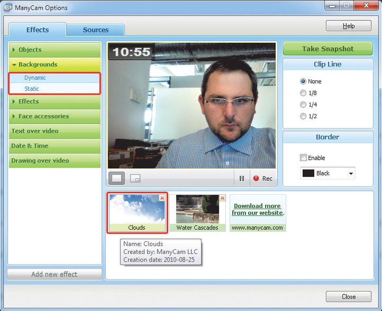
Task: Open Date & Time section
Action: tap(54, 146)
